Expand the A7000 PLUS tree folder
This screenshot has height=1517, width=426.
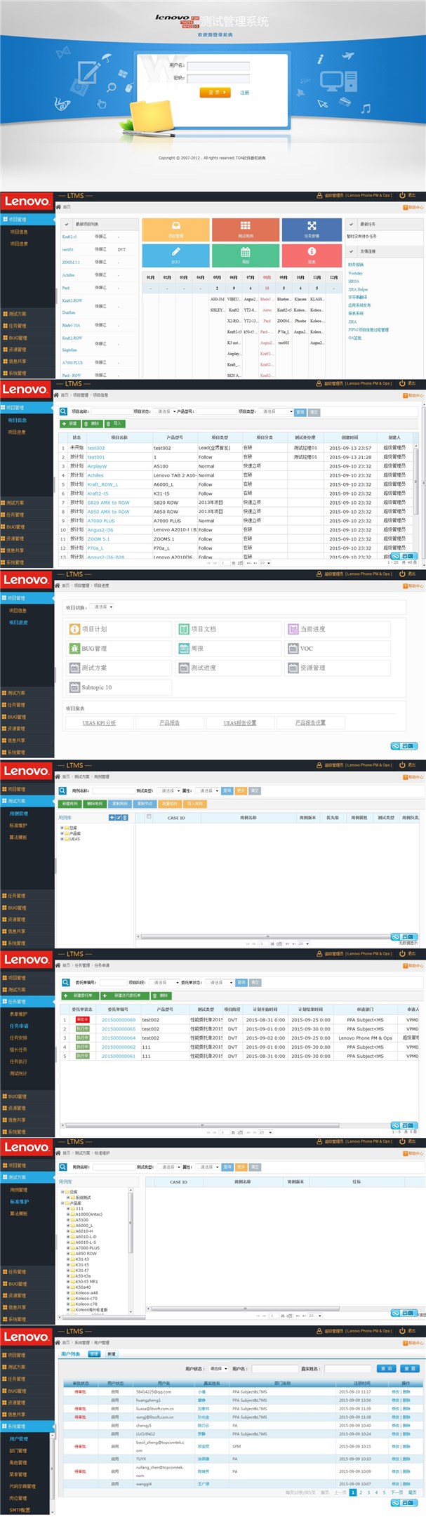68,1247
